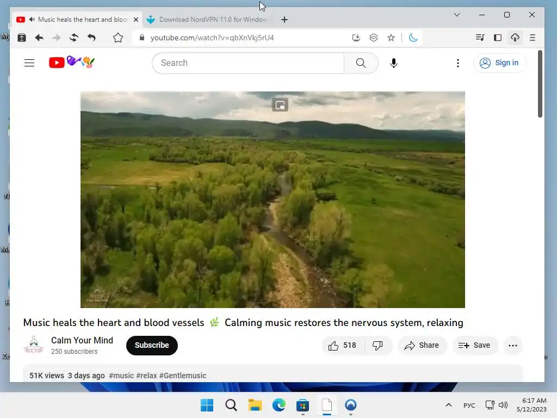Click the #music hashtag link
This screenshot has width=557, height=418.
tap(121, 376)
